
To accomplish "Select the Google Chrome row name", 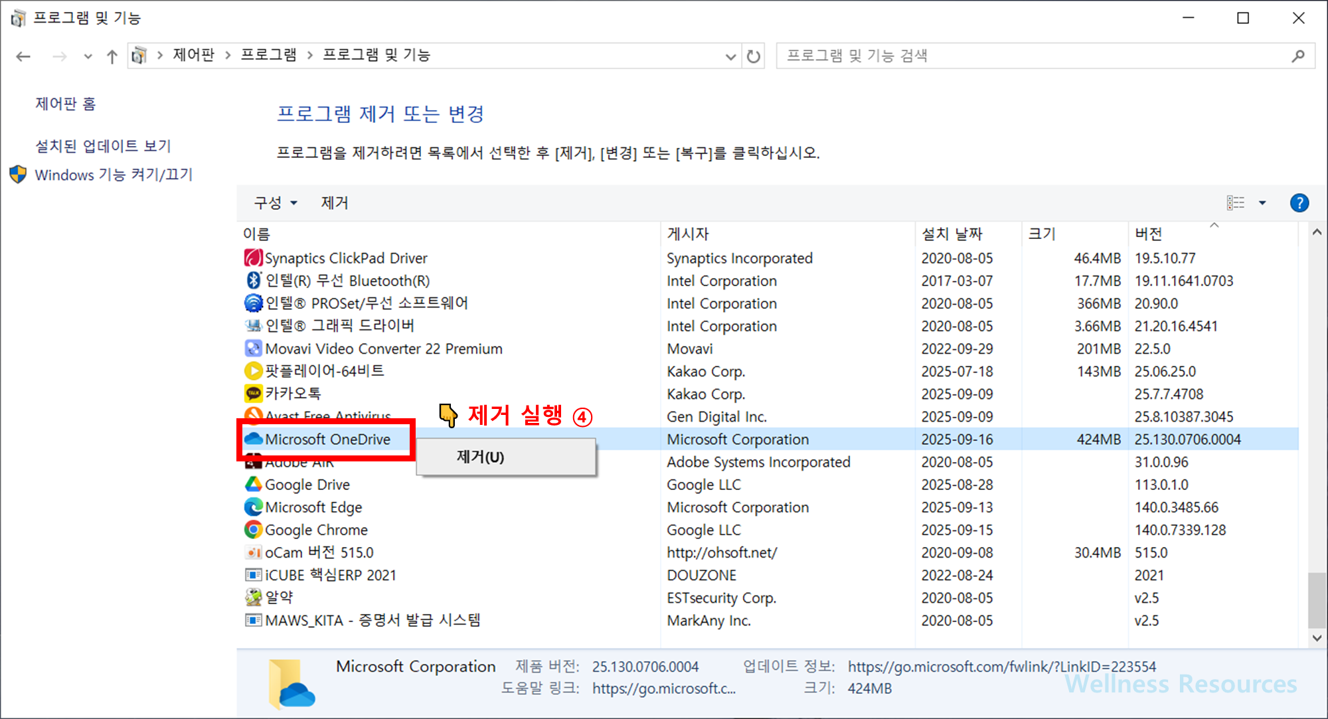I will pos(316,530).
